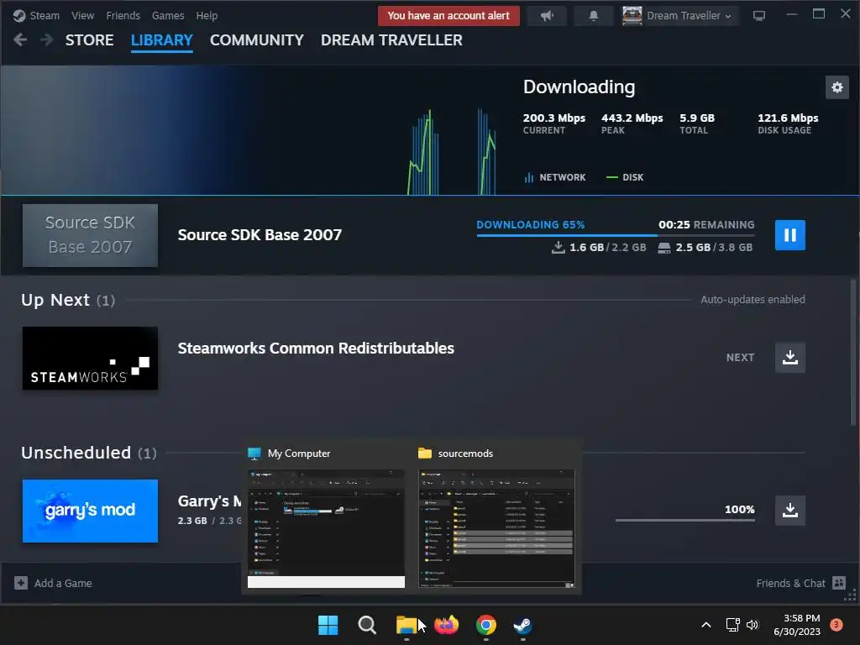Screen dimensions: 860x645
Task: Open the volume tray icon
Action: click(752, 625)
